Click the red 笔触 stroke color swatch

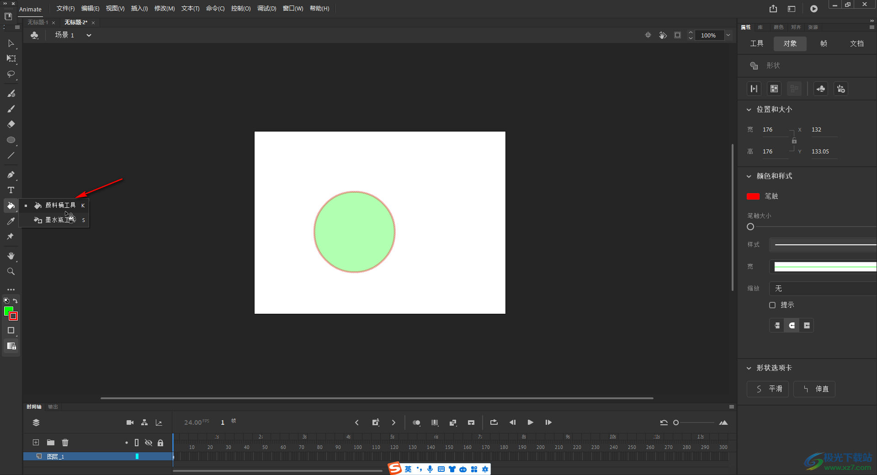point(753,196)
